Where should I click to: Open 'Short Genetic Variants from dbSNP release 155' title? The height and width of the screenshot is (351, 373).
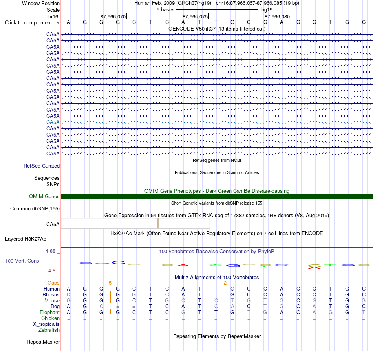[x=217, y=203]
